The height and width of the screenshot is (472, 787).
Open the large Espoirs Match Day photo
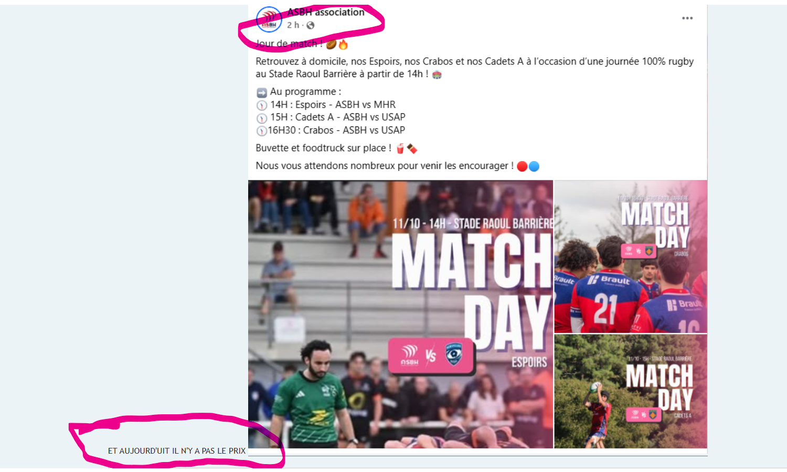[x=400, y=314]
